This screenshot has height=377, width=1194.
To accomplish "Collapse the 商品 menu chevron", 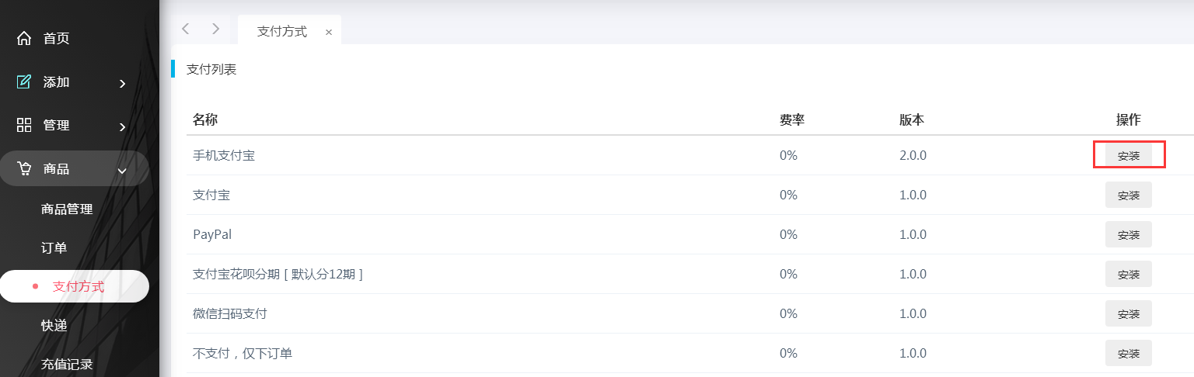I will click(x=122, y=170).
